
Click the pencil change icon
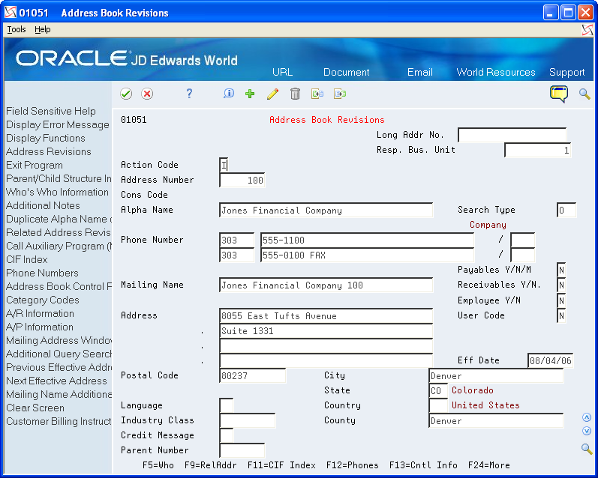pyautogui.click(x=272, y=94)
